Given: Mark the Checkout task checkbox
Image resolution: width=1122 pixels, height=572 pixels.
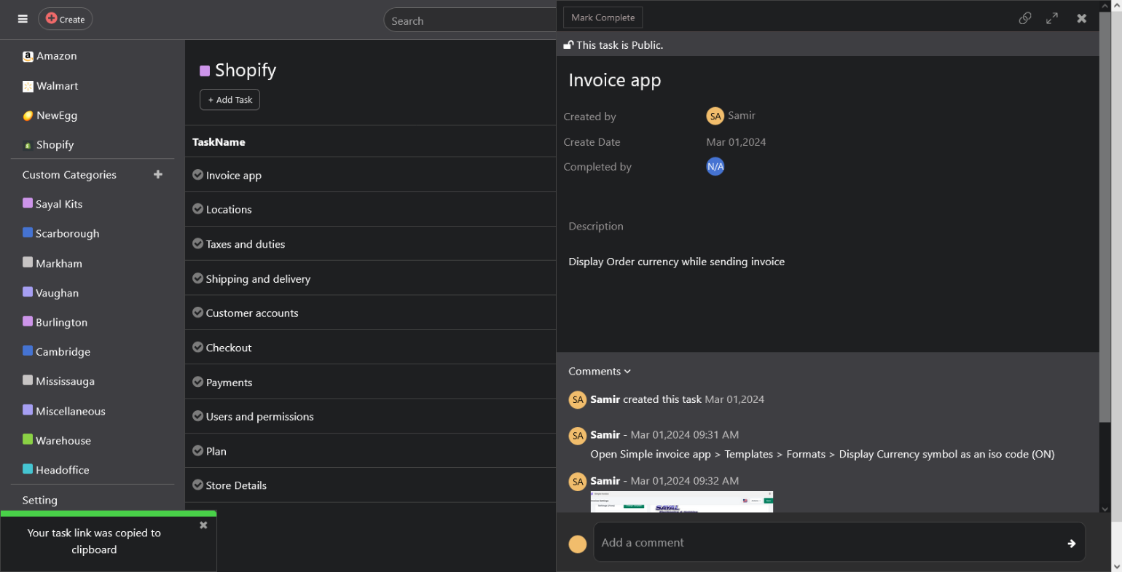Looking at the screenshot, I should (197, 348).
